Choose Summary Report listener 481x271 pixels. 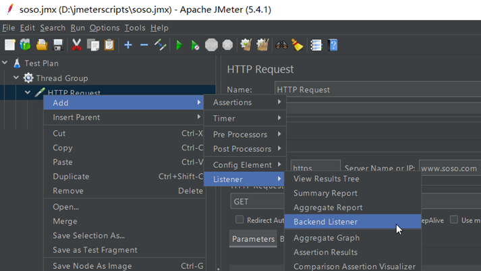pyautogui.click(x=353, y=193)
